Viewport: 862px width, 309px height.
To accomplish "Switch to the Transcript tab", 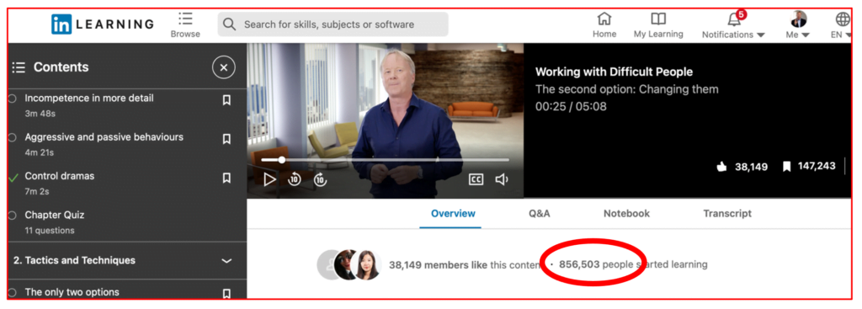I will pos(727,214).
